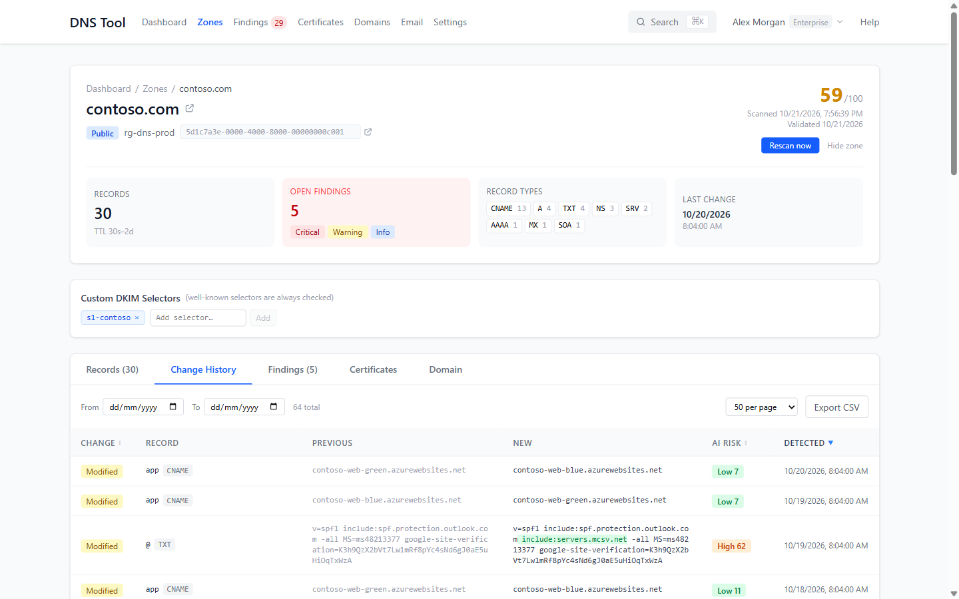The height and width of the screenshot is (599, 959).
Task: Toggle the Warning findings filter
Action: tap(348, 232)
